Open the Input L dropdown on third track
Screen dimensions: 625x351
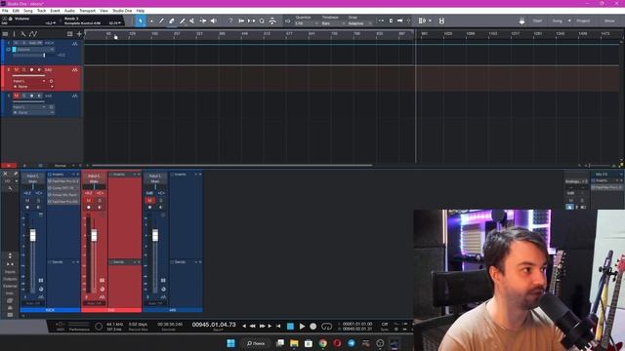[x=29, y=107]
